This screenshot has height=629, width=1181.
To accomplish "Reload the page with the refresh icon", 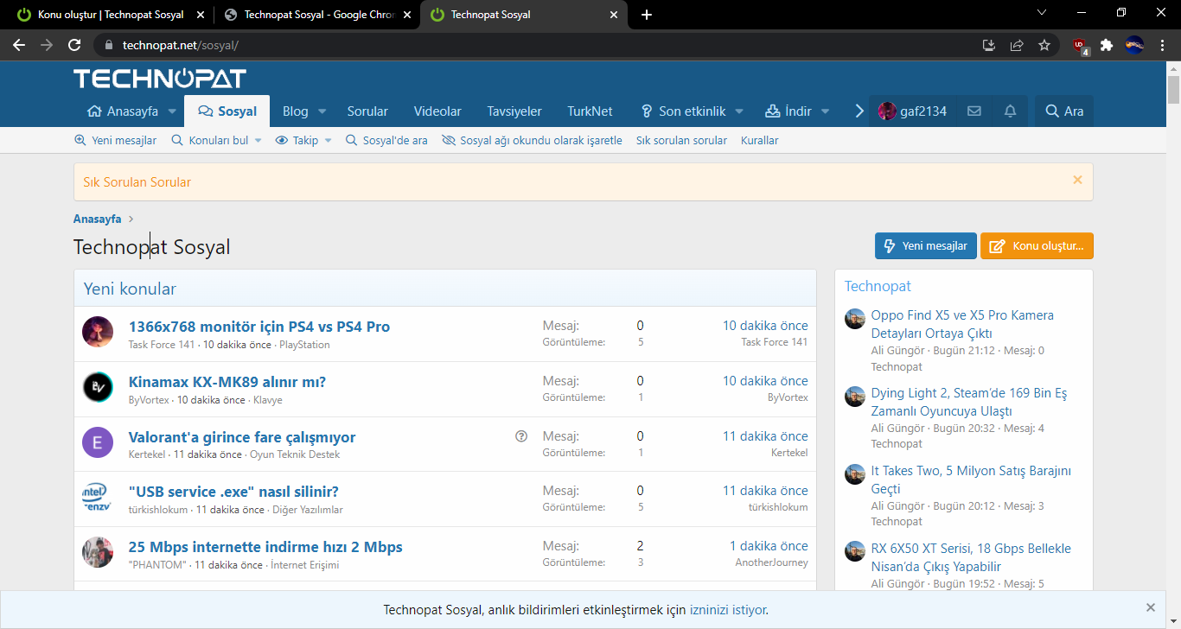I will pos(74,45).
